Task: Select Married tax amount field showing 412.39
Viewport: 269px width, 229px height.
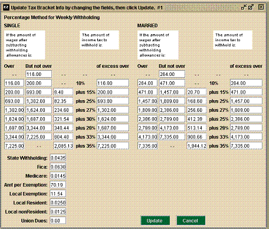Action: [196, 119]
